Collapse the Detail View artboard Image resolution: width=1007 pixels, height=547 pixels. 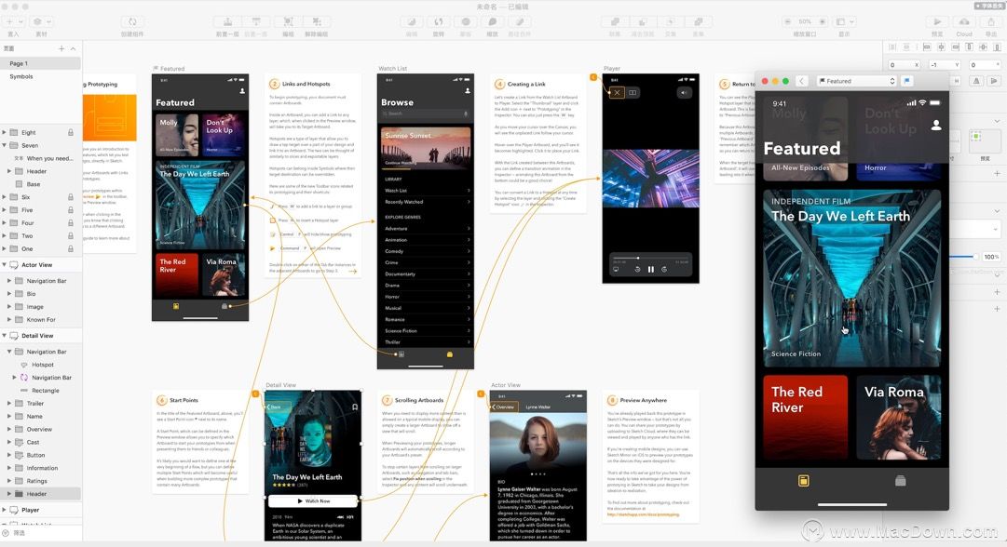click(5, 336)
